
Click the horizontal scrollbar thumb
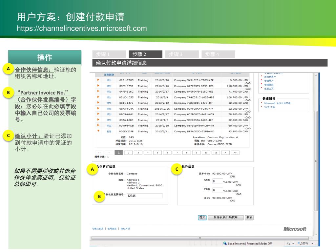click(200, 238)
